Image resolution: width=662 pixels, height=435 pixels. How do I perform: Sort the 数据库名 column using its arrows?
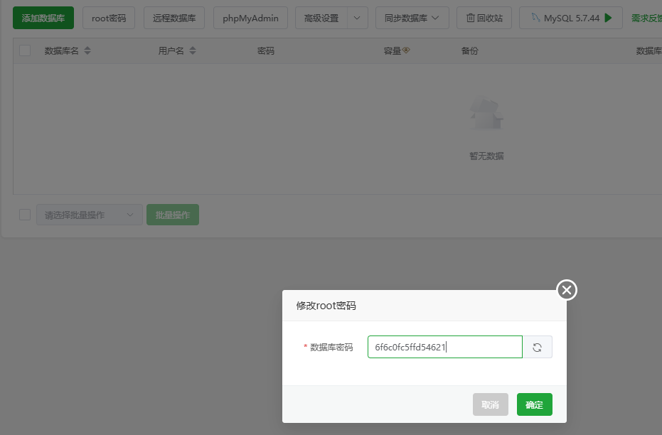point(87,50)
